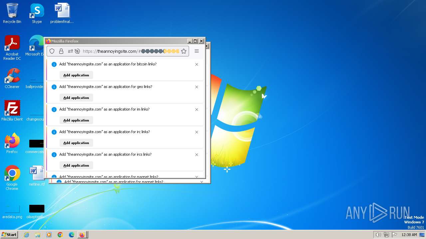Open the Recycle Bin desktop icon
This screenshot has height=239, width=426.
[12, 13]
